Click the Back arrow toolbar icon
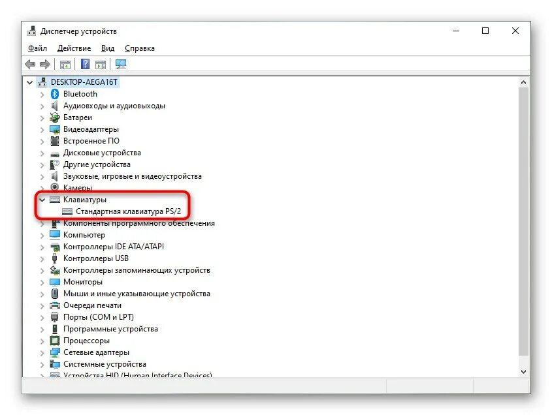Screen dimensions: 552x415 (30, 65)
